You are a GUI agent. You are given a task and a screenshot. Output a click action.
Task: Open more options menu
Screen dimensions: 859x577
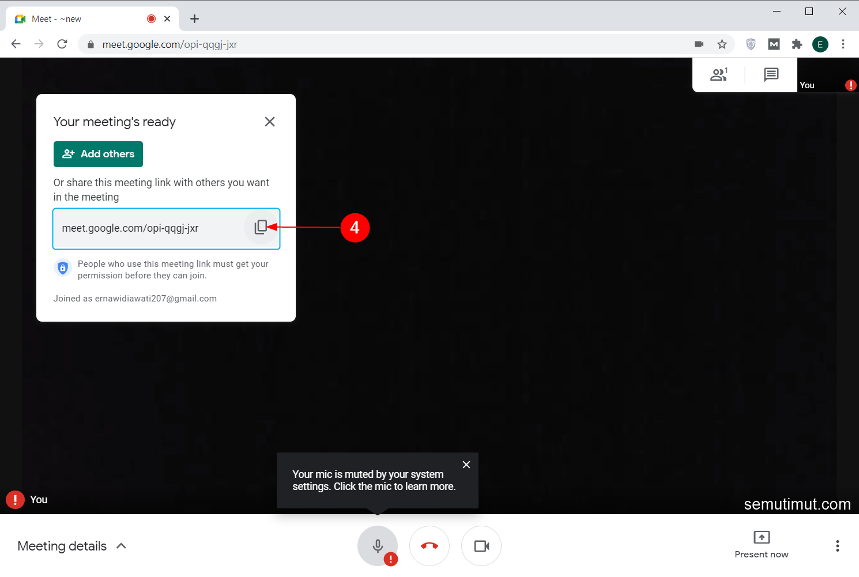838,545
